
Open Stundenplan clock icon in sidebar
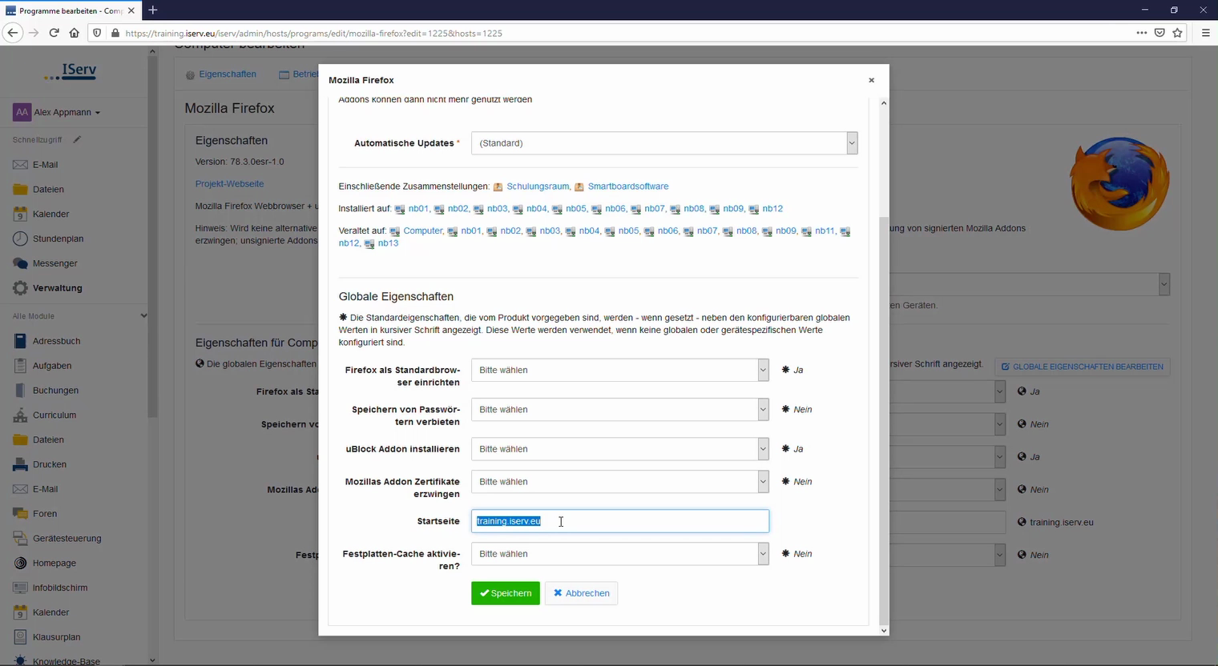coord(20,239)
